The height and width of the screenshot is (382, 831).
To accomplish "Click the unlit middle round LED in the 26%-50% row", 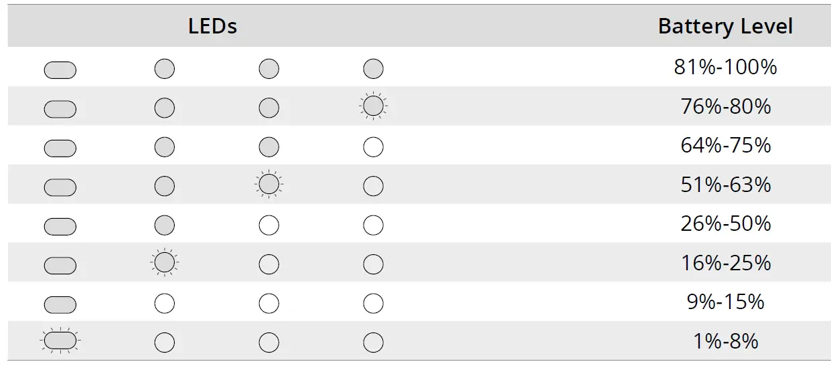I will (x=269, y=225).
